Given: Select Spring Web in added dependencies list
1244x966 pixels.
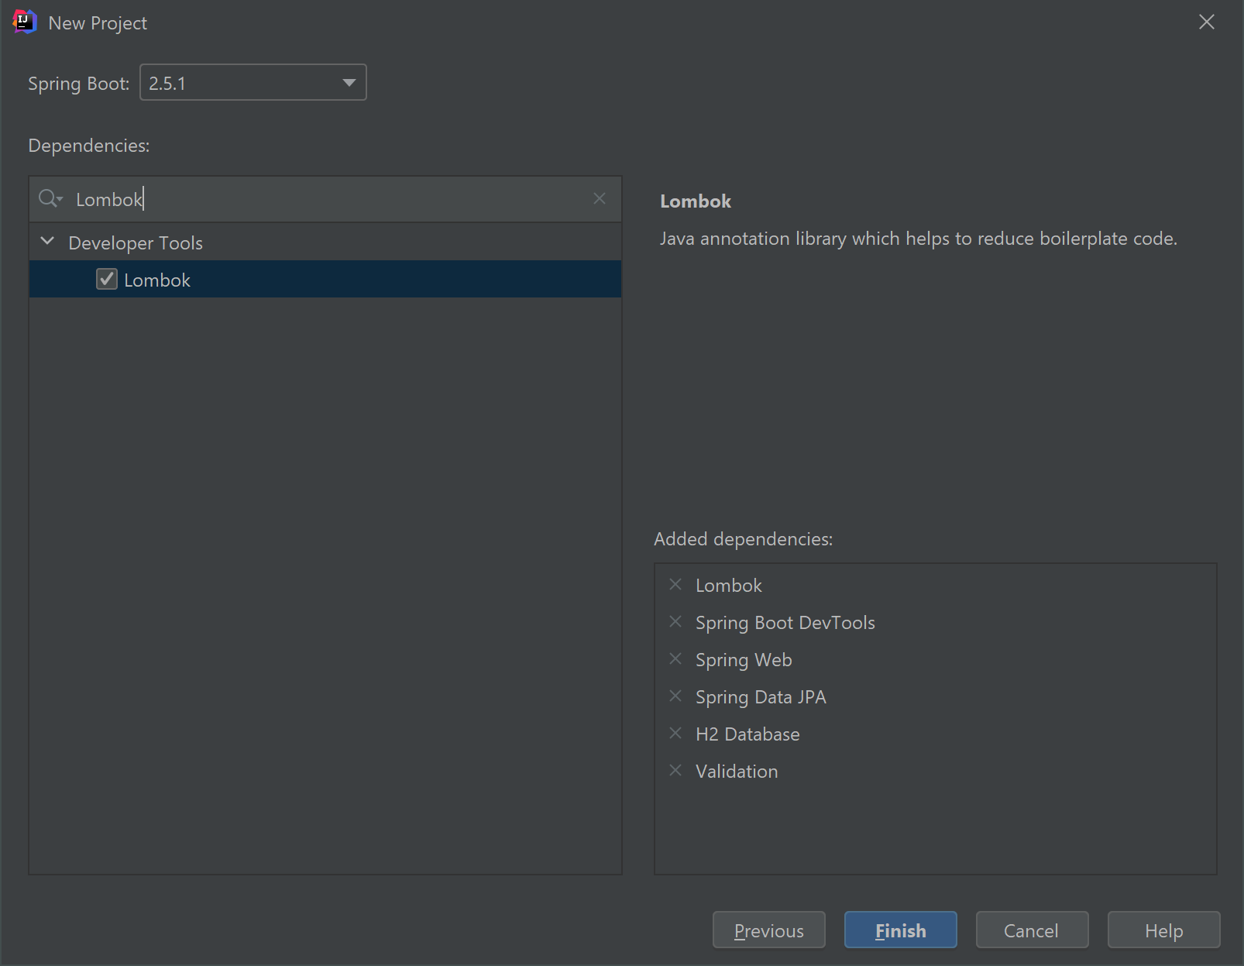Looking at the screenshot, I should coord(744,660).
